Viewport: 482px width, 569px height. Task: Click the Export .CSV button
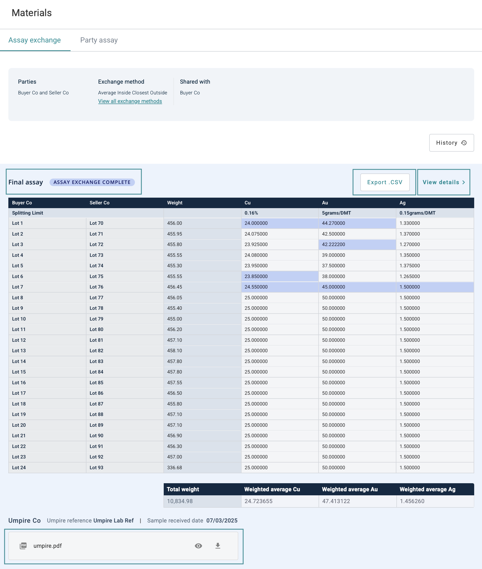tap(385, 182)
